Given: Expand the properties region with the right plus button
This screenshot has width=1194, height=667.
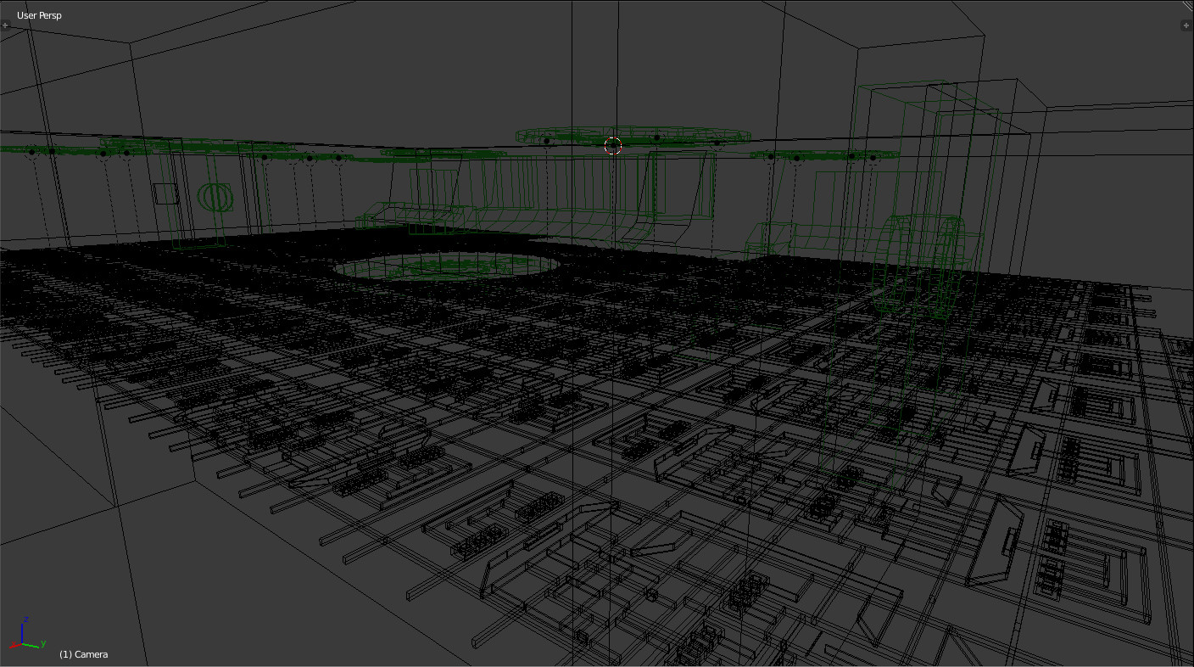Looking at the screenshot, I should click(x=1186, y=25).
